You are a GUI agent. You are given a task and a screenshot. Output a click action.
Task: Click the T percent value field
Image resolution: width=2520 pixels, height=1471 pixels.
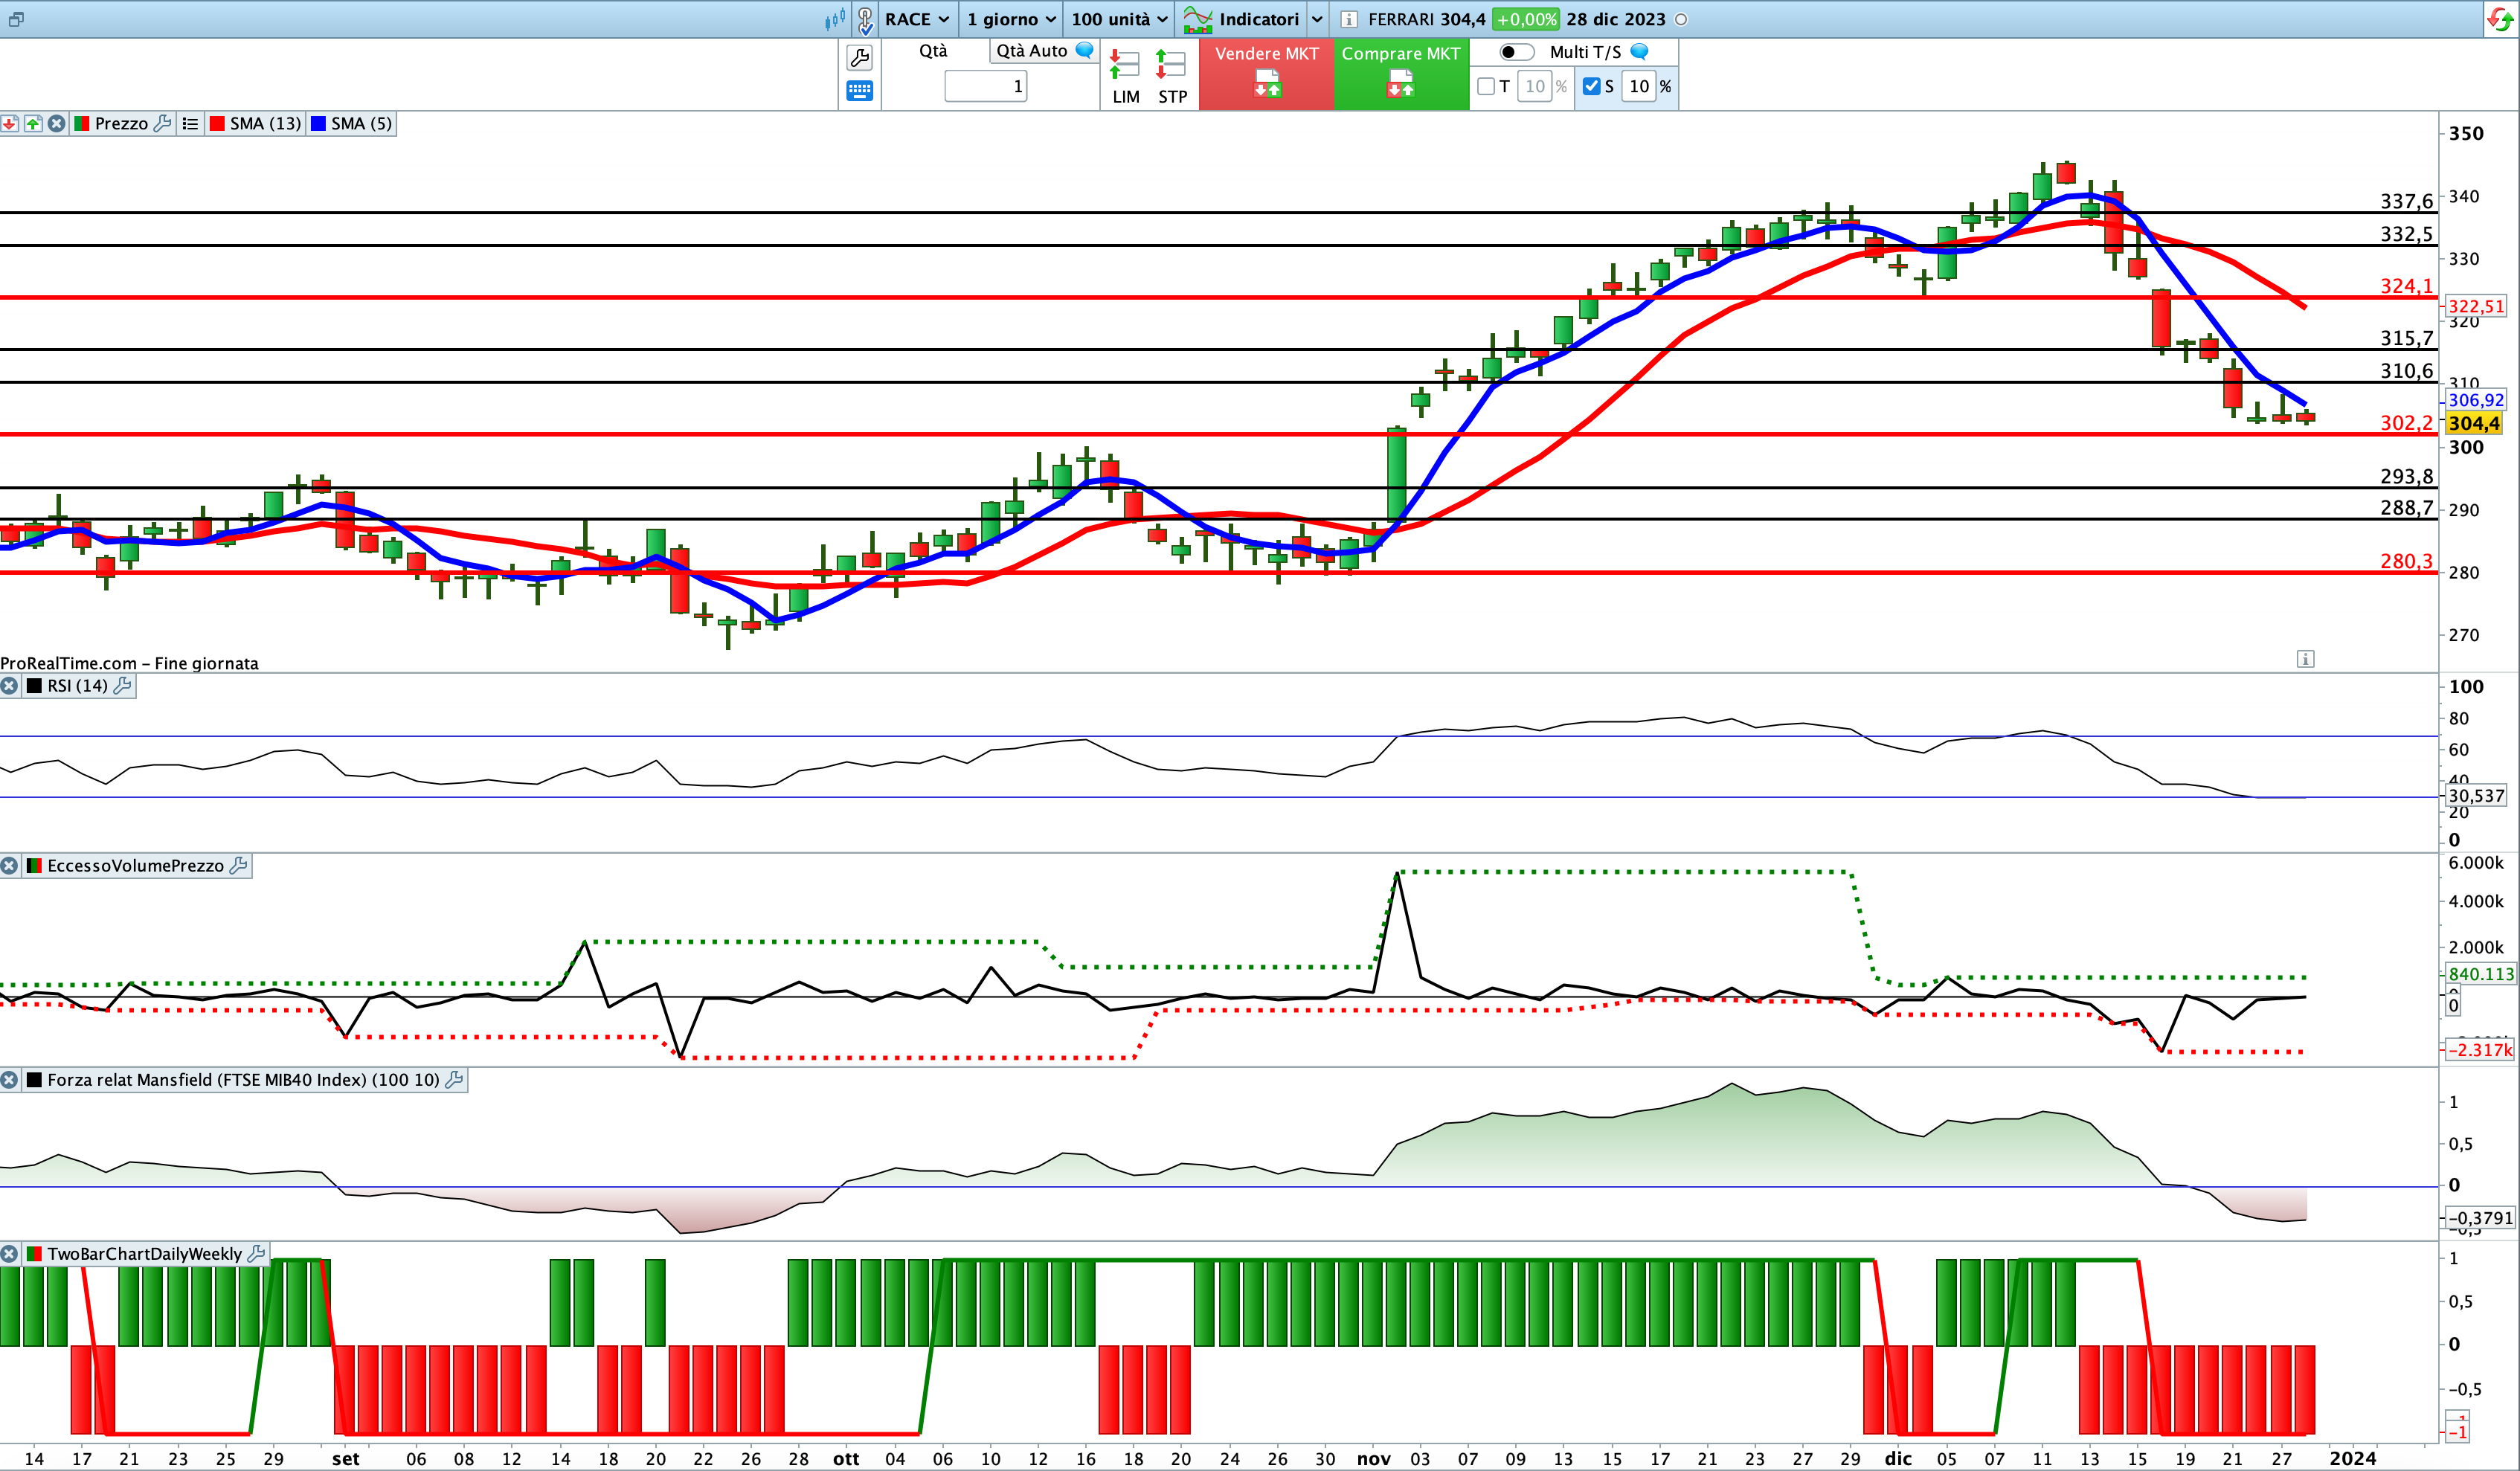[1534, 87]
